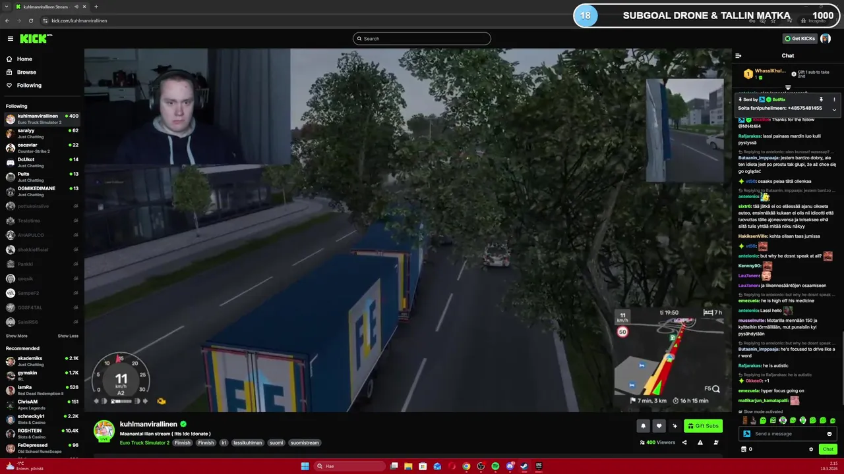
Task: Click the green Gift Subs button
Action: [703, 426]
